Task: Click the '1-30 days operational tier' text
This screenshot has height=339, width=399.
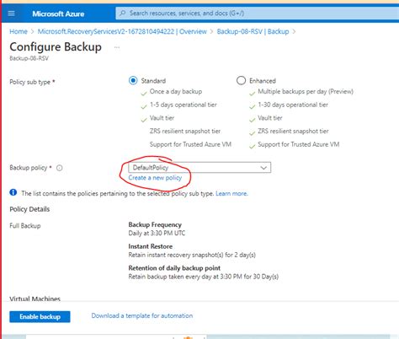Action: click(x=293, y=105)
